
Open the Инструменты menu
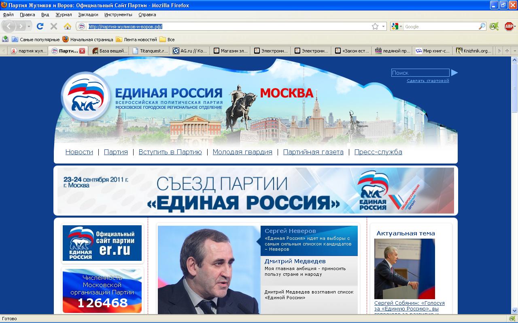coord(118,15)
